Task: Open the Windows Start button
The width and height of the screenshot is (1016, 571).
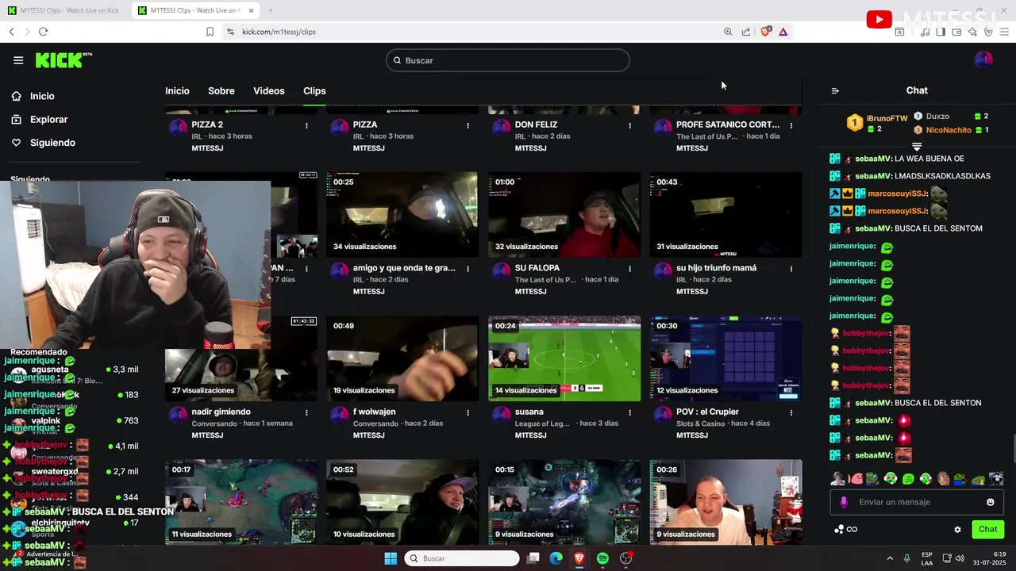Action: click(x=391, y=558)
